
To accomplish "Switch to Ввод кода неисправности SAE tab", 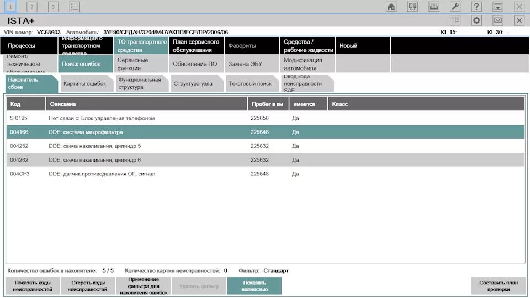I will (x=307, y=83).
